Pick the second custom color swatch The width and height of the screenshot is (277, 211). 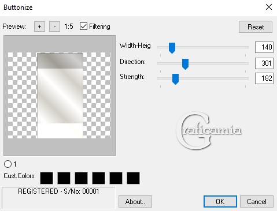click(x=64, y=178)
